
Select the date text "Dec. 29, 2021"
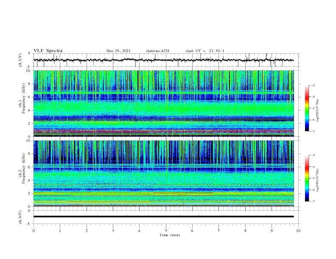coord(118,51)
